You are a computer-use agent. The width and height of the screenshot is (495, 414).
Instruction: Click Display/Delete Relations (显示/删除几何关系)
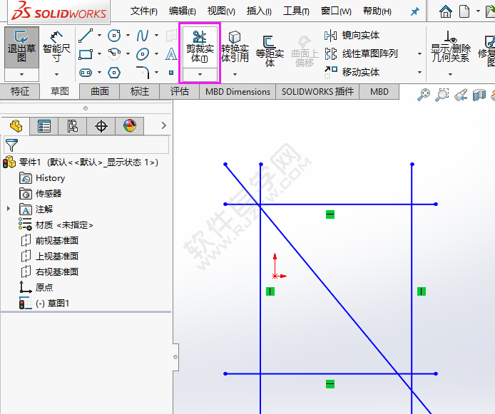451,46
